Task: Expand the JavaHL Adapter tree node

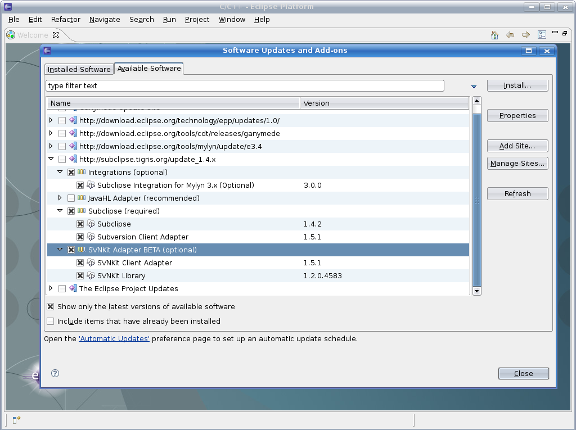Action: 60,198
